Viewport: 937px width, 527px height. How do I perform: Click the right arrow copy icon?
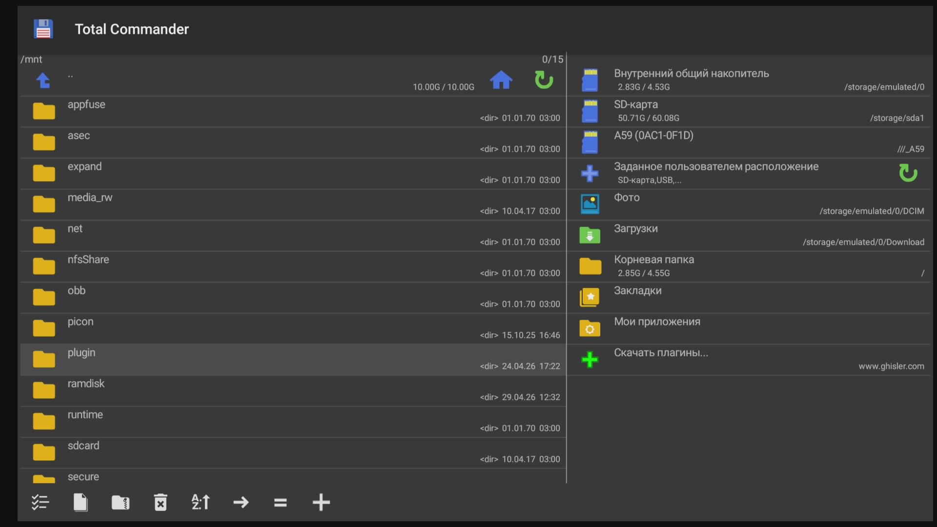tap(241, 502)
